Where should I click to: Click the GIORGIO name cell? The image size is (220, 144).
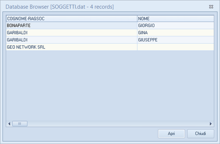[x=176, y=26]
